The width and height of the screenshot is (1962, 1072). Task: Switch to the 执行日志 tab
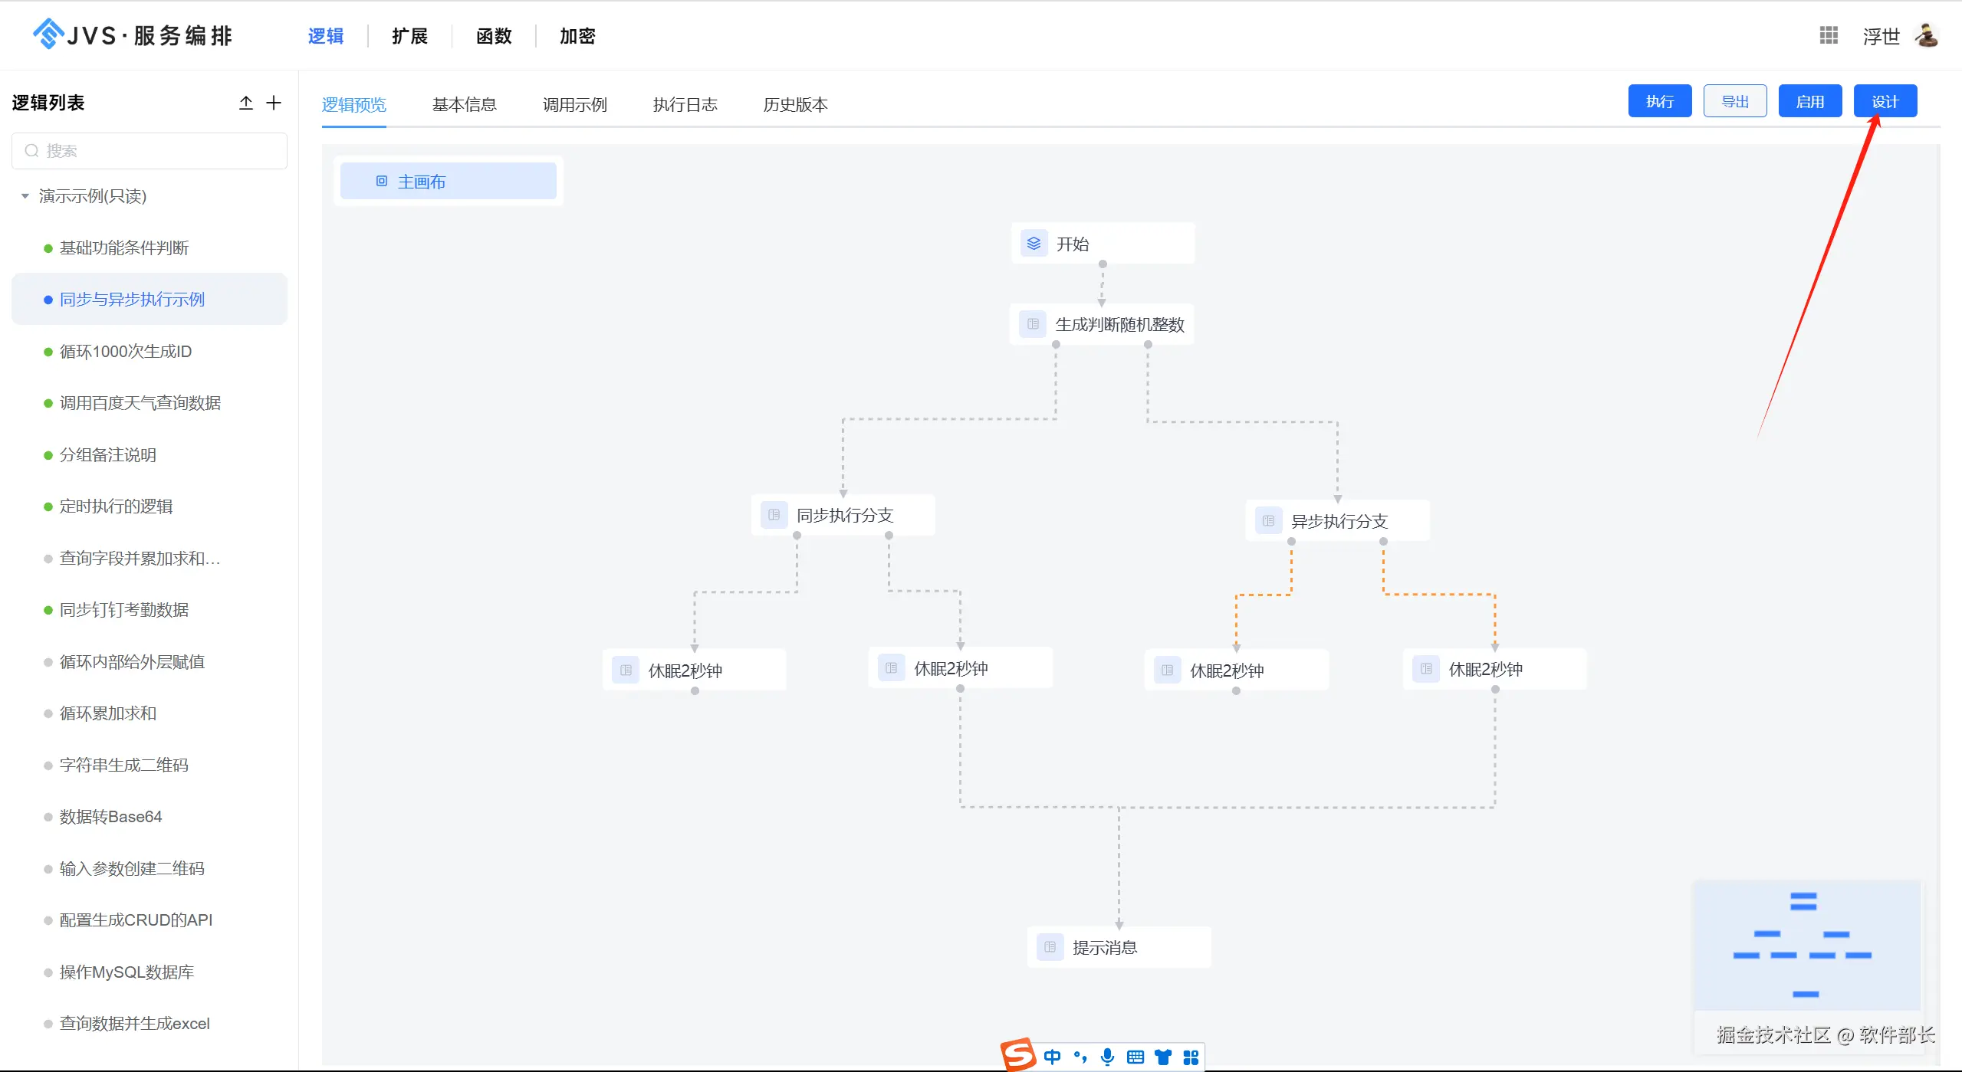685,104
